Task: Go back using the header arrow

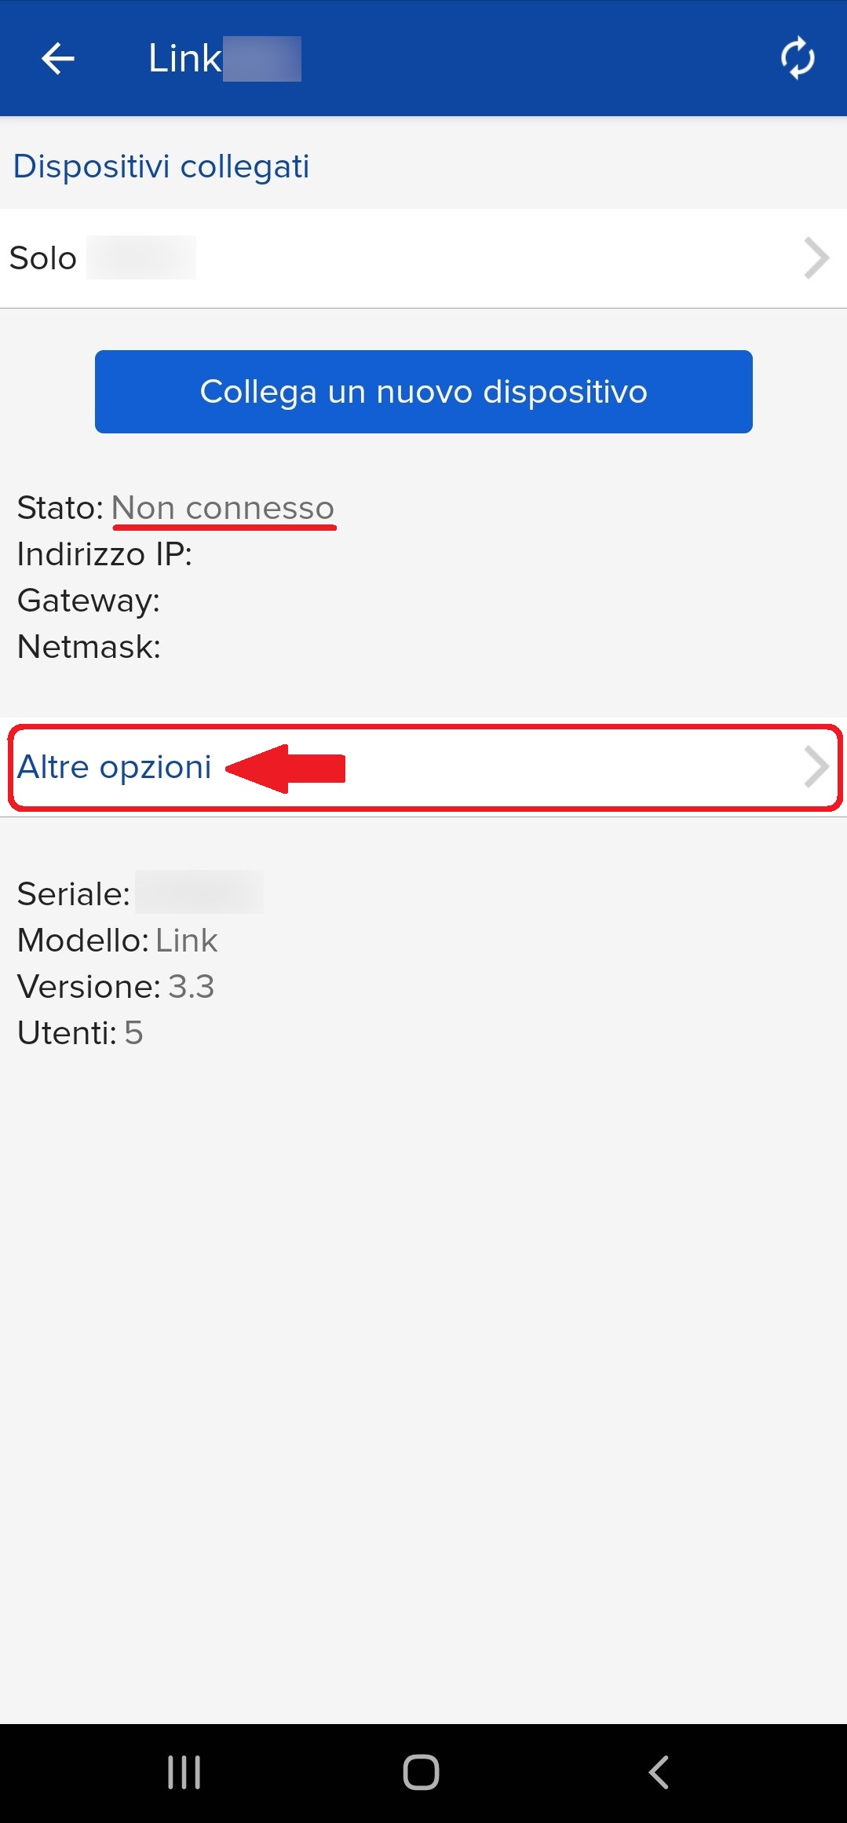Action: click(x=57, y=58)
